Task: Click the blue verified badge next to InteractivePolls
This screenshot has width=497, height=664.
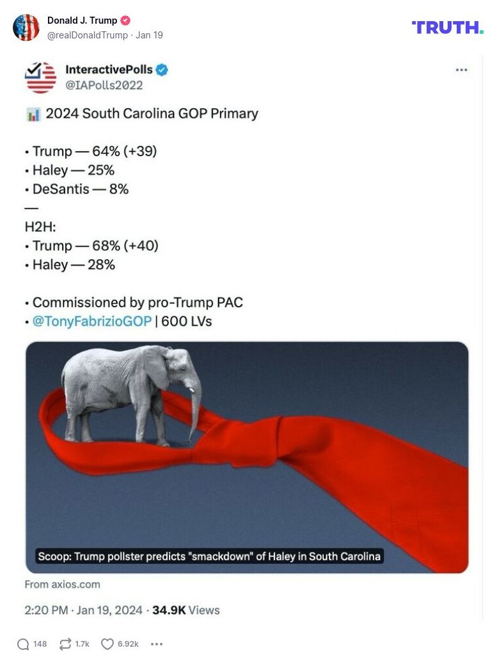Action: point(162,69)
